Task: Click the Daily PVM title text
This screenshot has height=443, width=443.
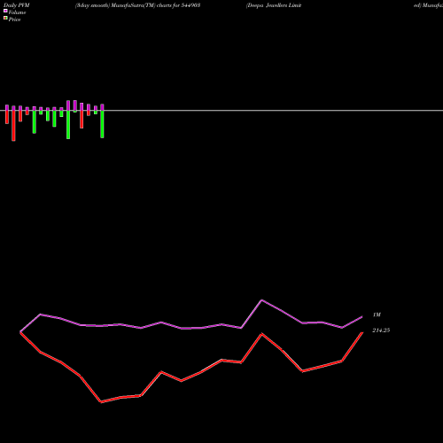Action: click(17, 5)
